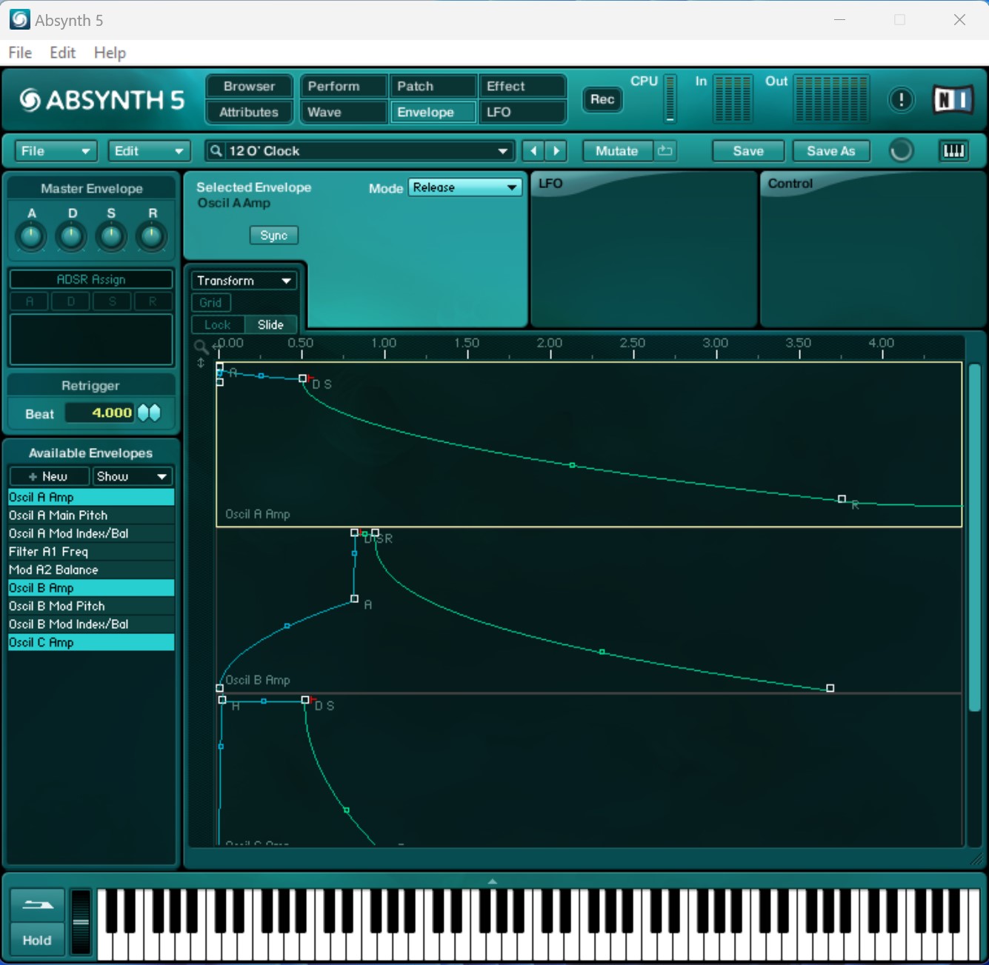
Task: Select Filter A1 Freq envelope
Action: [91, 552]
